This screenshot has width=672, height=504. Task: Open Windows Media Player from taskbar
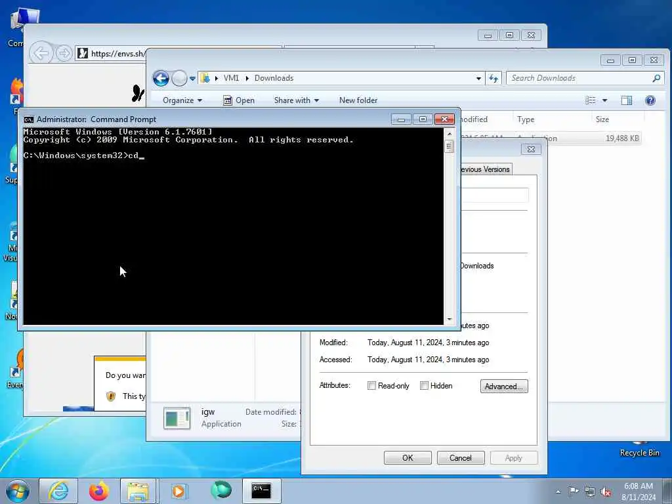(x=178, y=491)
